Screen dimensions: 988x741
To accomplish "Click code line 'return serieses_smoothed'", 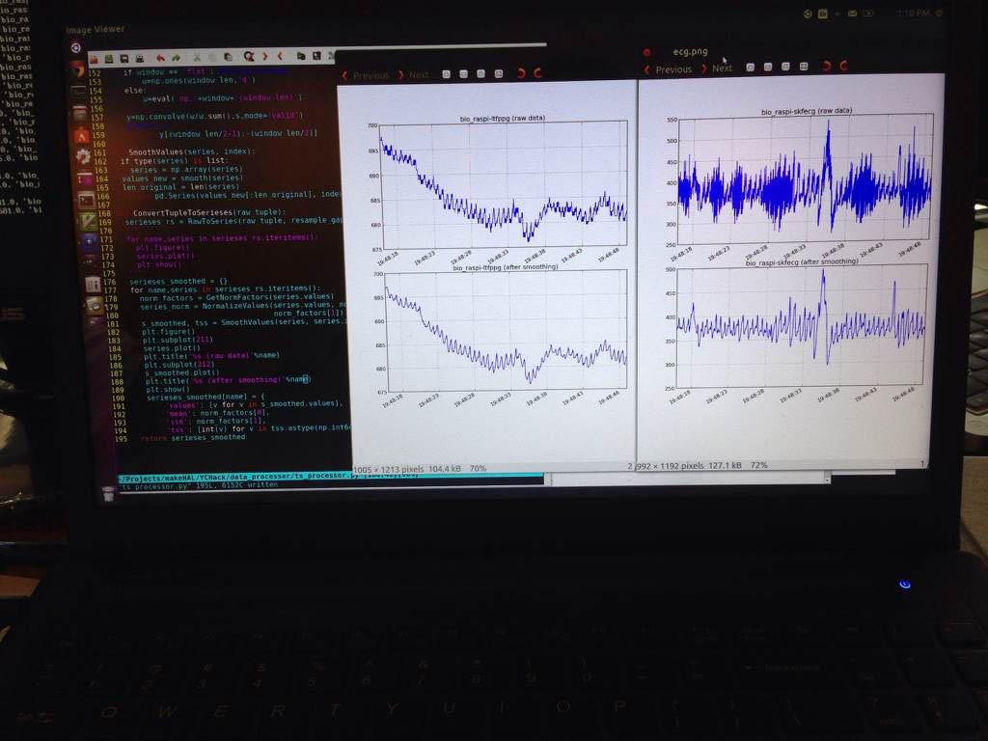I will 193,437.
